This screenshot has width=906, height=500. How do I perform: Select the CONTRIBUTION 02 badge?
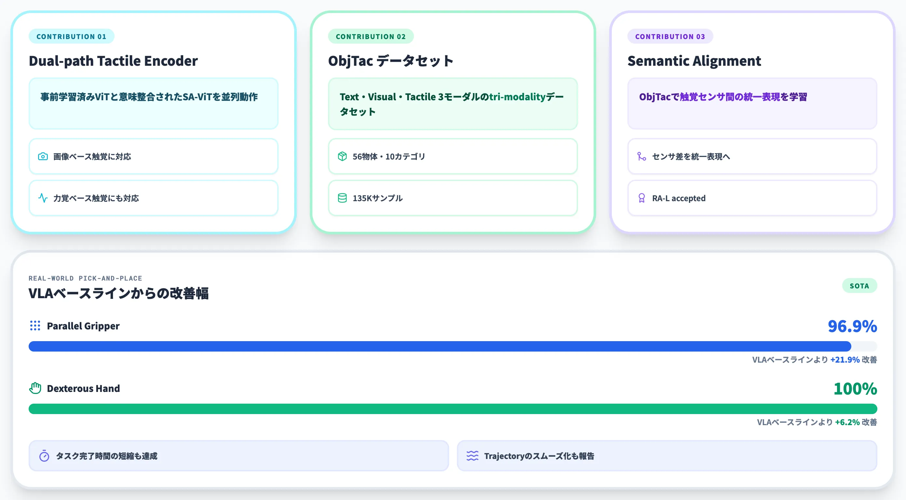pyautogui.click(x=371, y=36)
